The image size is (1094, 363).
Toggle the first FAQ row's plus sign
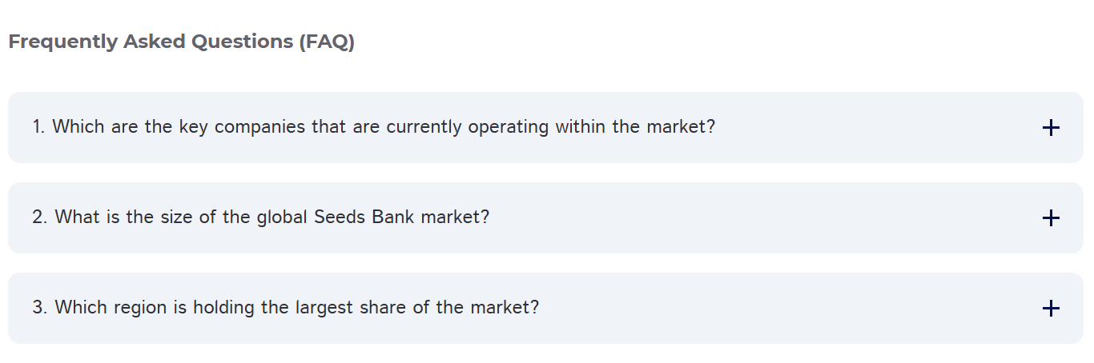(x=1051, y=127)
